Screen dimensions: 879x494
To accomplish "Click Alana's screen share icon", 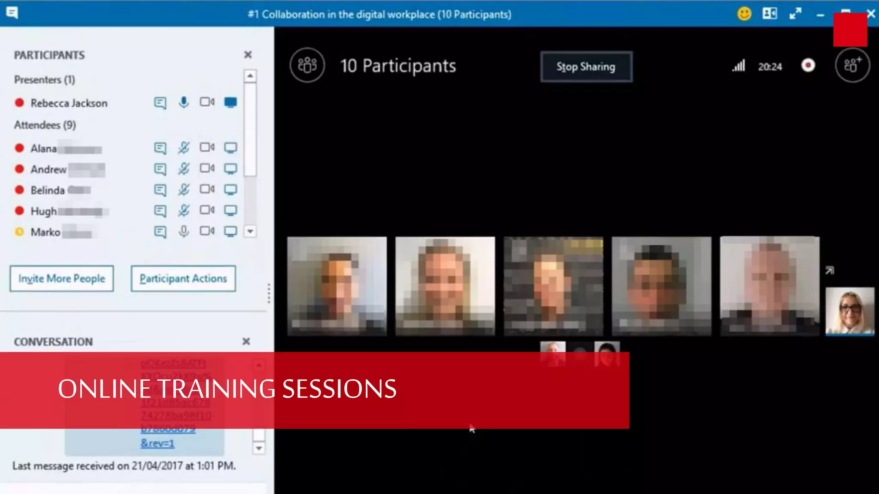I will point(230,148).
